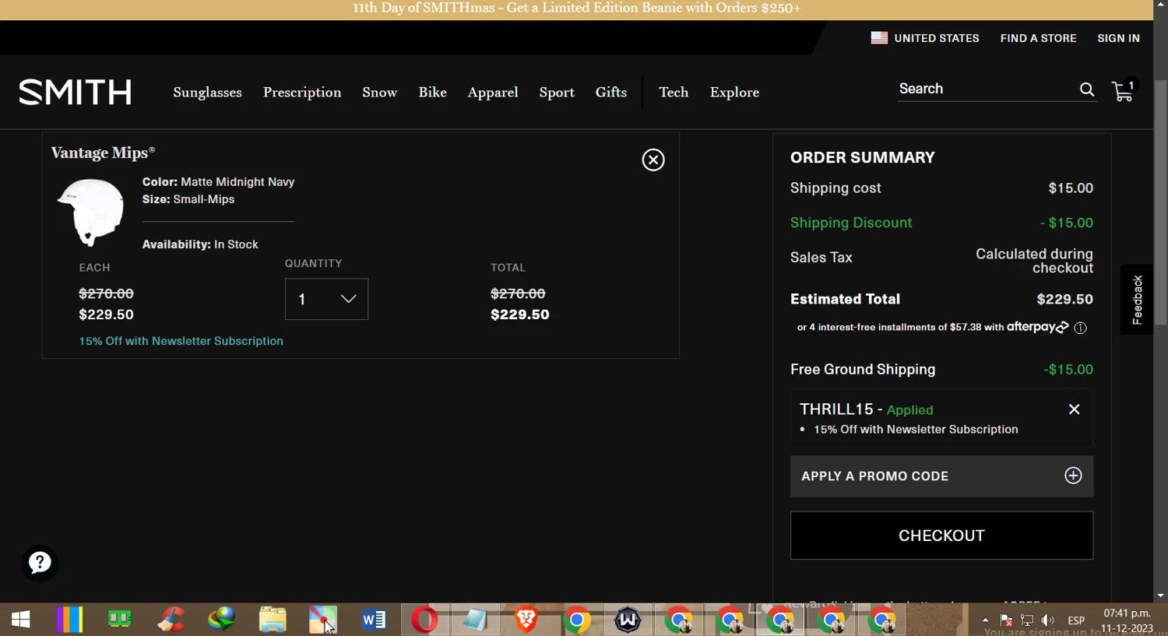The width and height of the screenshot is (1168, 636).
Task: Click the SMITHmas promo banner
Action: click(576, 9)
